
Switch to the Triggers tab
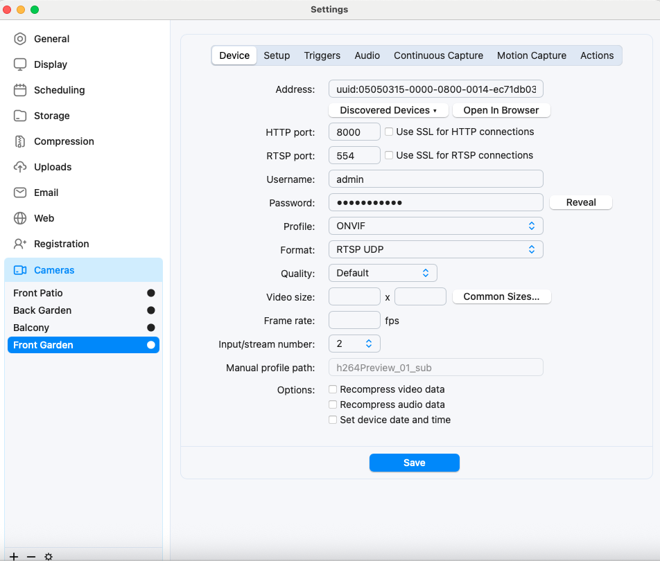click(322, 55)
